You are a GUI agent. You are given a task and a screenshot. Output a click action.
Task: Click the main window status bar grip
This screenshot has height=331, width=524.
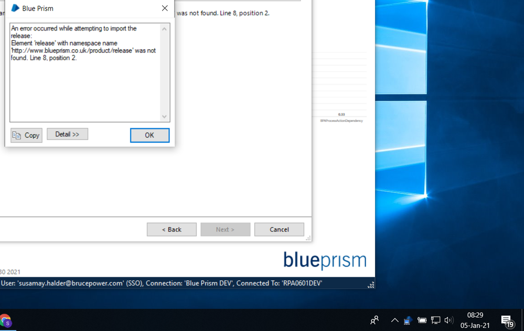click(x=371, y=284)
